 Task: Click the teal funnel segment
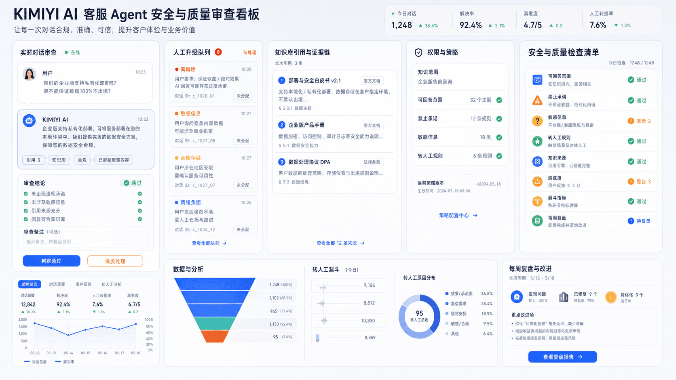point(215,323)
